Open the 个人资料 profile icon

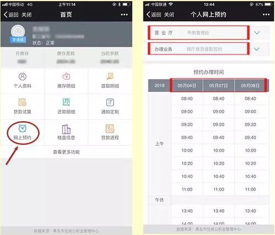[x=23, y=76]
